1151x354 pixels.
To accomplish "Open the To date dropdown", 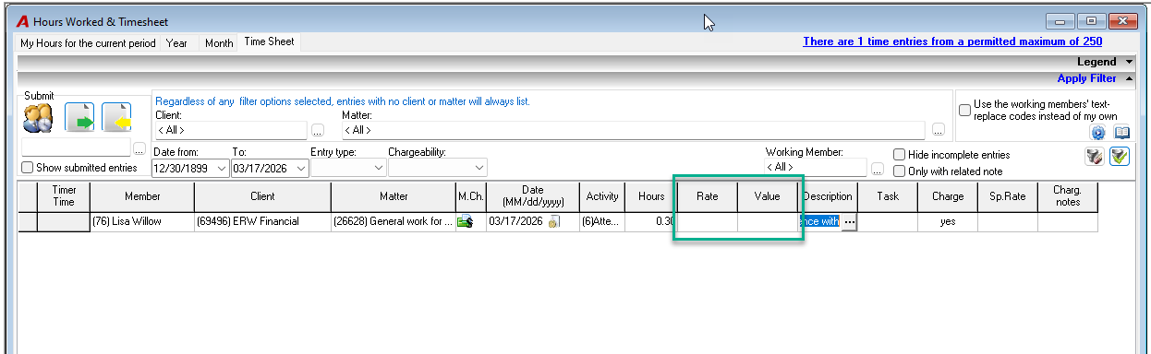I will click(300, 168).
